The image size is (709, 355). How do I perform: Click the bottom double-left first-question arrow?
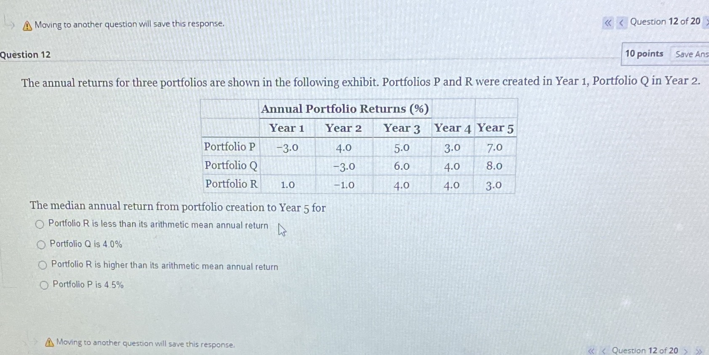click(x=591, y=350)
